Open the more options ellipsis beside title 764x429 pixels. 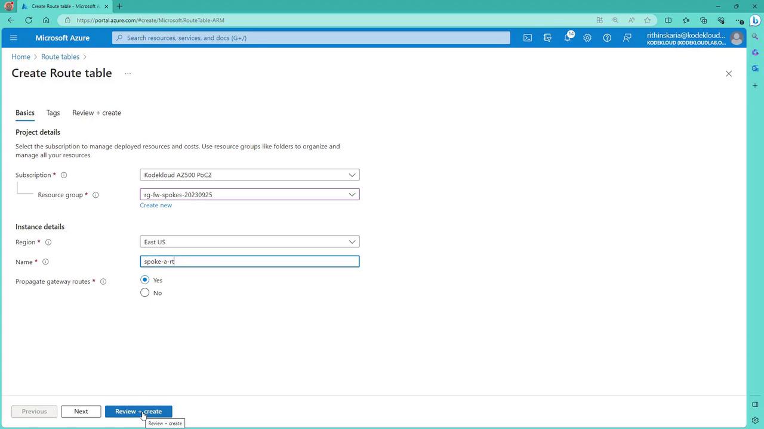pyautogui.click(x=128, y=74)
